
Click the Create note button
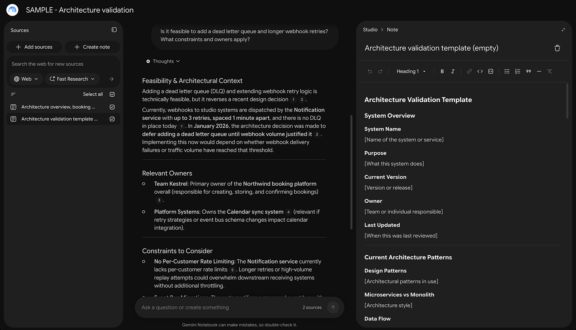(x=92, y=47)
